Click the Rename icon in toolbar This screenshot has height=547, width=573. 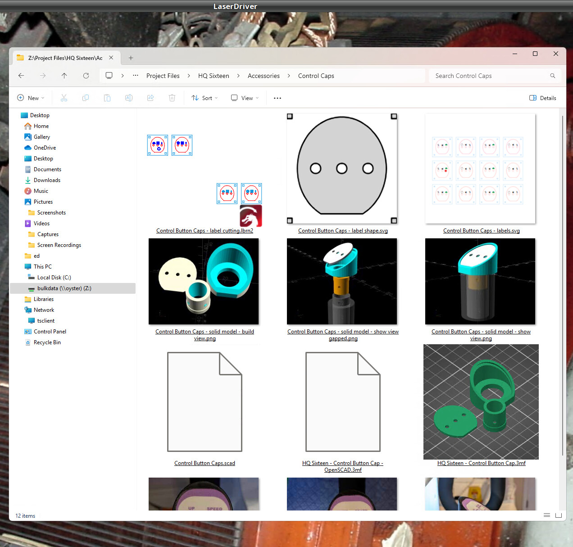point(129,98)
